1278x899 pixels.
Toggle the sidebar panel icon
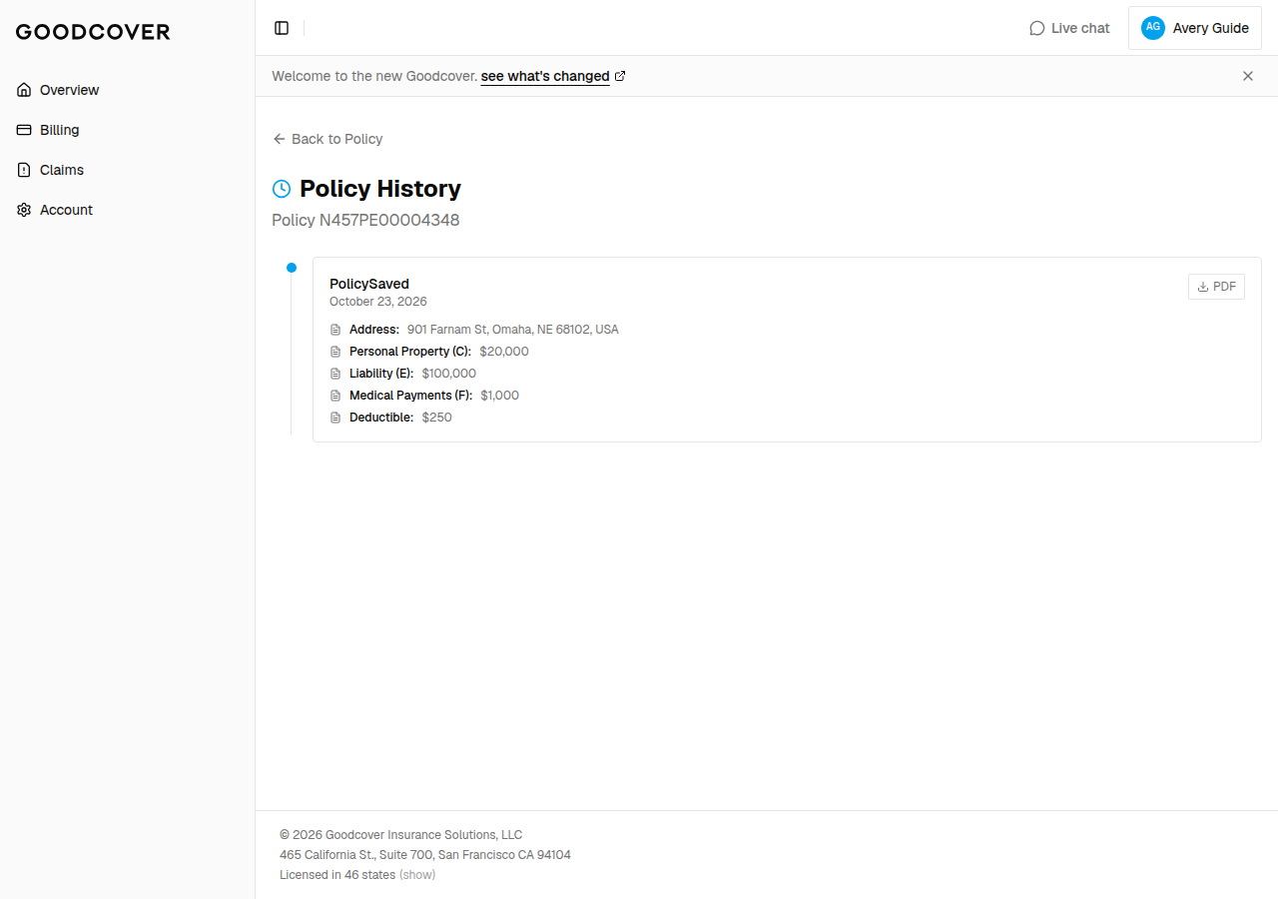click(282, 28)
